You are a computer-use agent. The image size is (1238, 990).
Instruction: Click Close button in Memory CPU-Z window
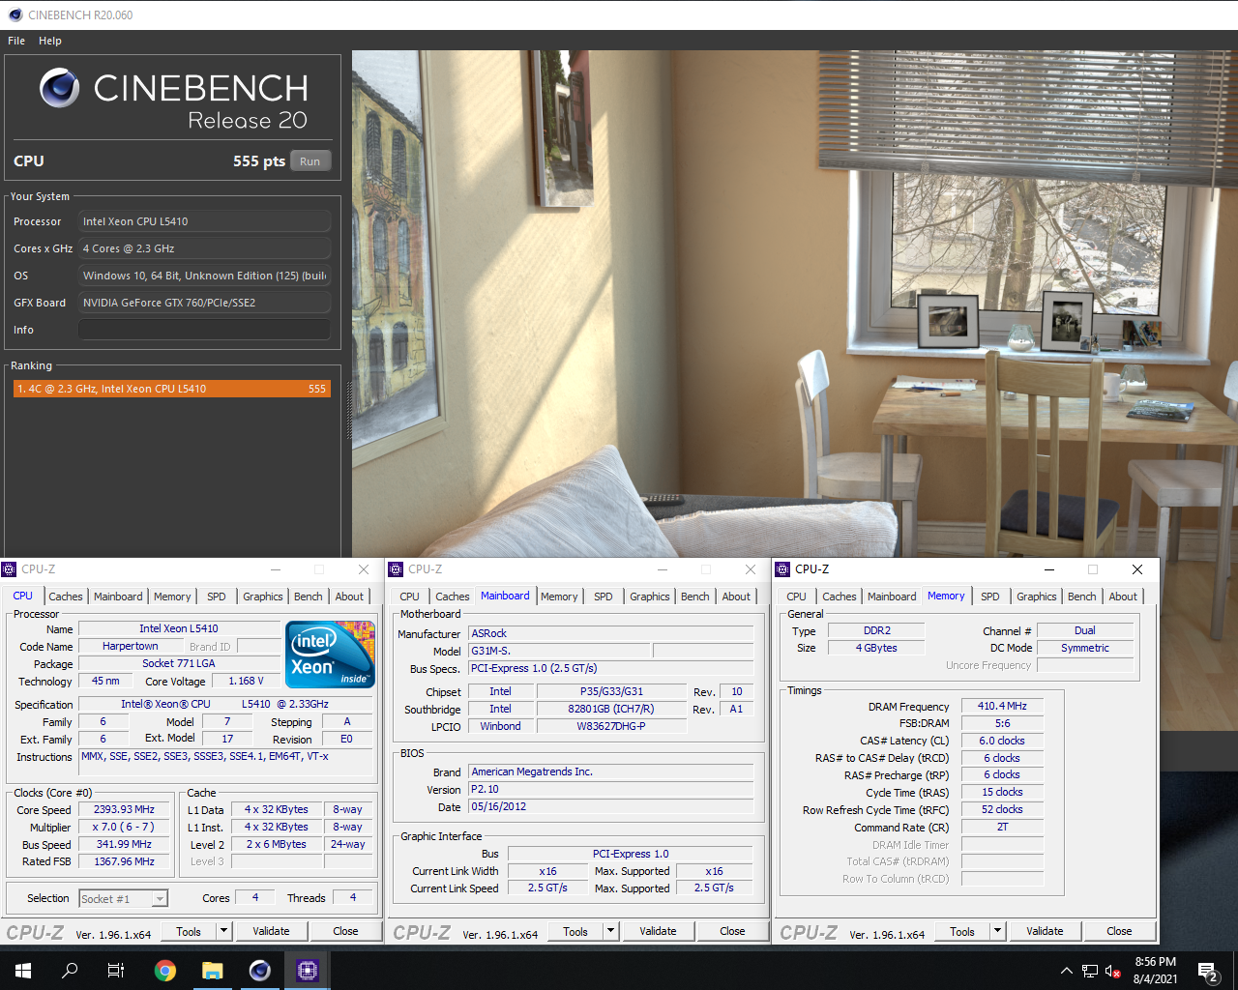tap(1119, 932)
